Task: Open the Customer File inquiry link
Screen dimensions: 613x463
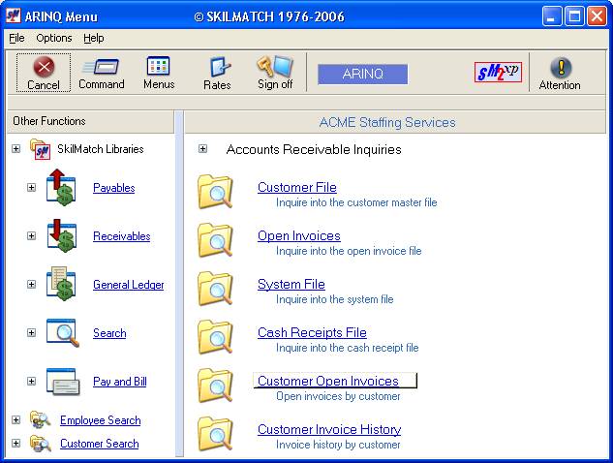Action: pyautogui.click(x=297, y=187)
